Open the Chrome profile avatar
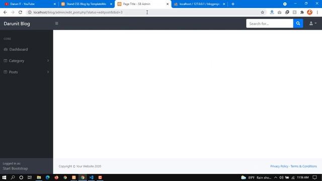The width and height of the screenshot is (322, 181). pos(310,12)
